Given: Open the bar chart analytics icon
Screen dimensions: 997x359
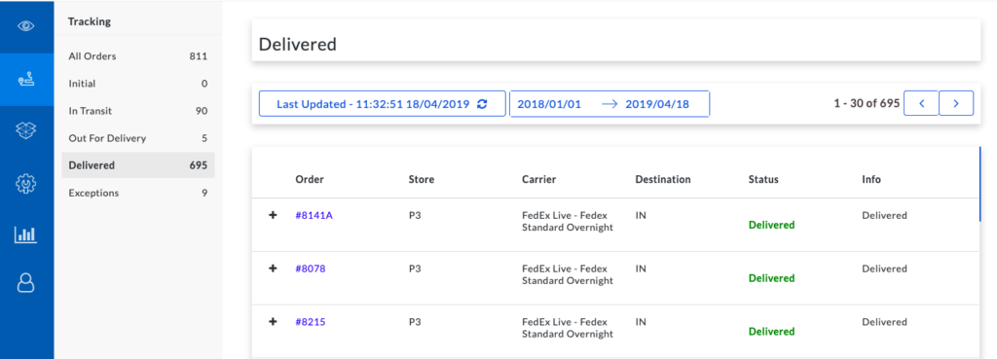Looking at the screenshot, I should [x=26, y=235].
